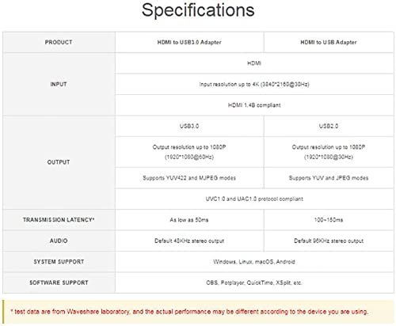Click the Windows, Linux, macOS, Android cell
The height and width of the screenshot is (326, 396).
254,262
